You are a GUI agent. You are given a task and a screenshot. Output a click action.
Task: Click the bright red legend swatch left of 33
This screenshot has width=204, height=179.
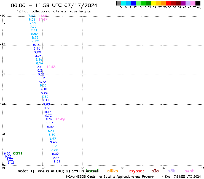click(168, 3)
